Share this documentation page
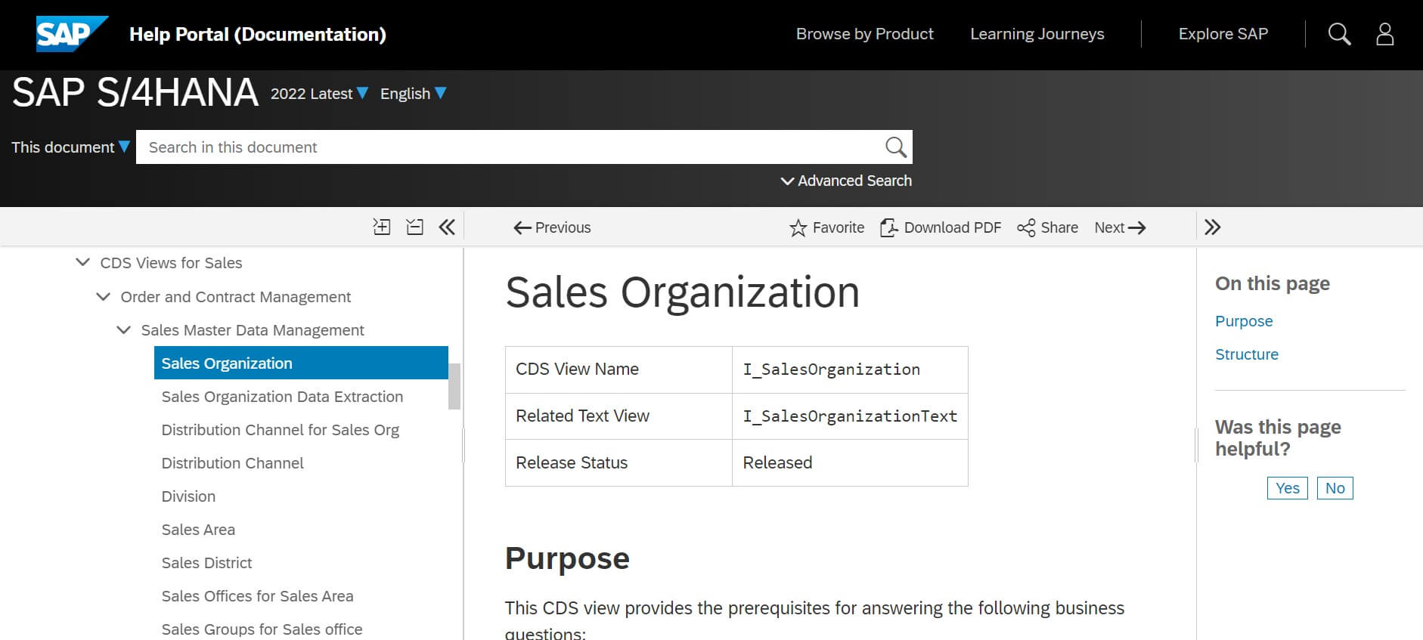The height and width of the screenshot is (640, 1423). coord(1047,227)
